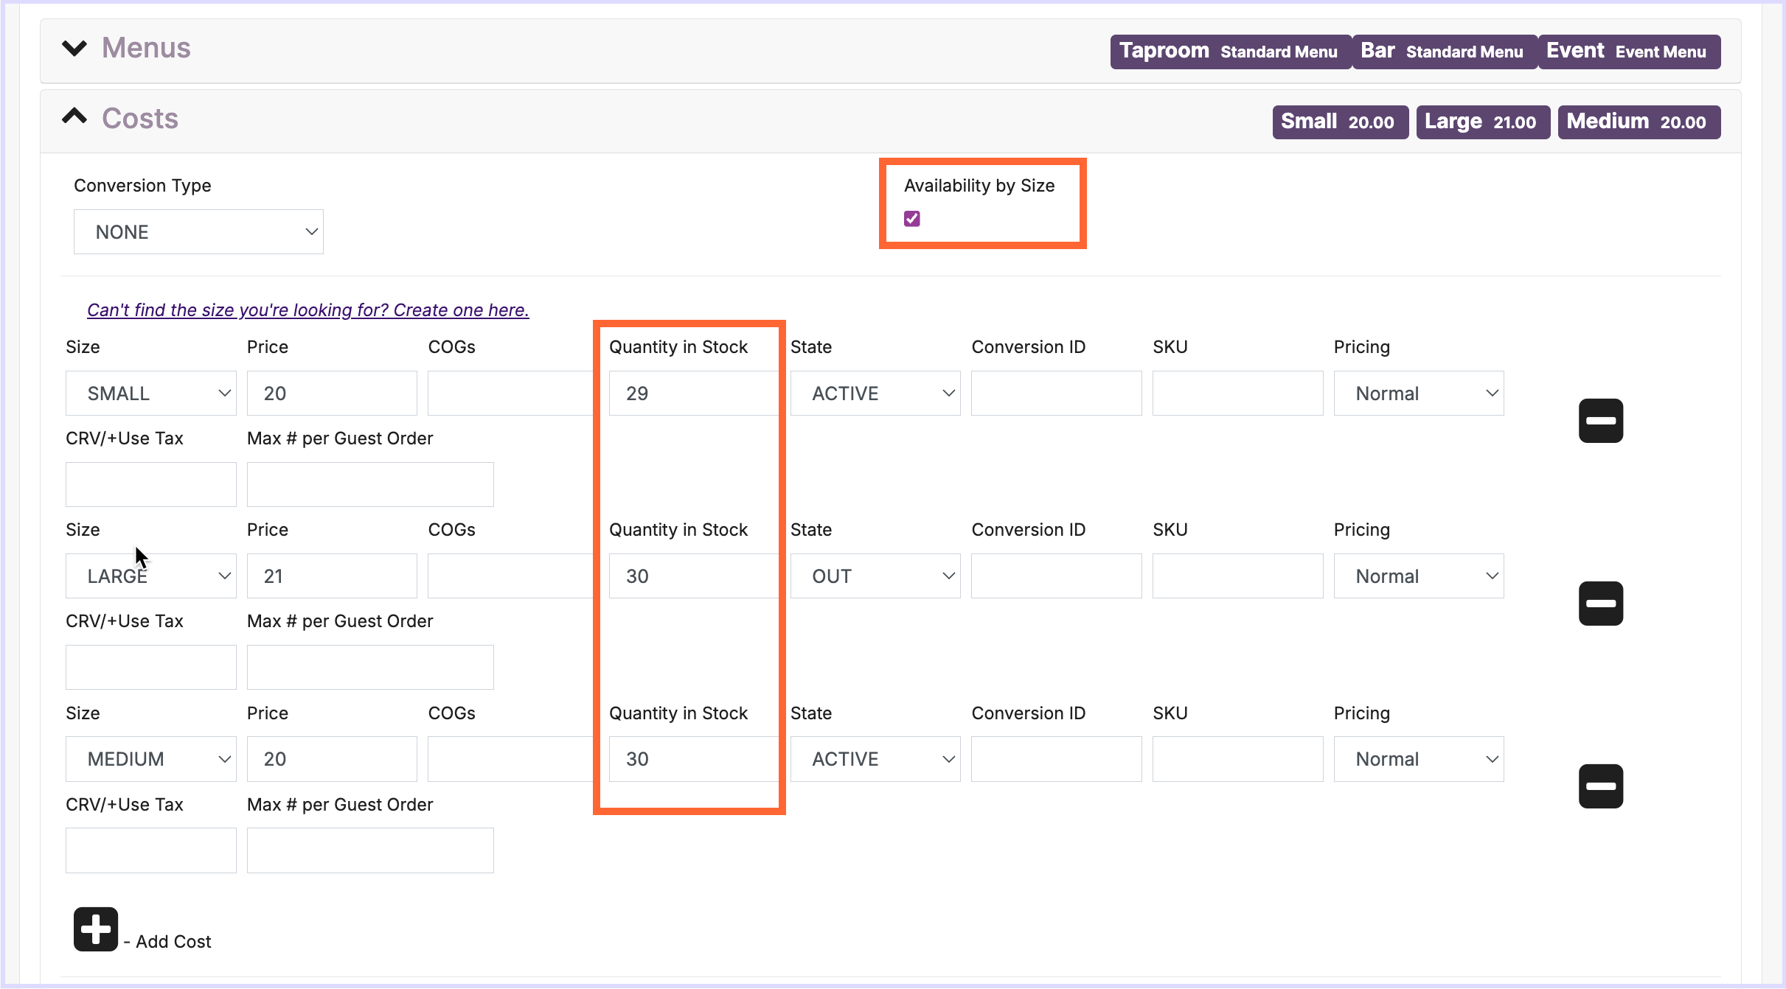This screenshot has width=1786, height=989.
Task: Collapse the Costs section chevron
Action: 74,117
